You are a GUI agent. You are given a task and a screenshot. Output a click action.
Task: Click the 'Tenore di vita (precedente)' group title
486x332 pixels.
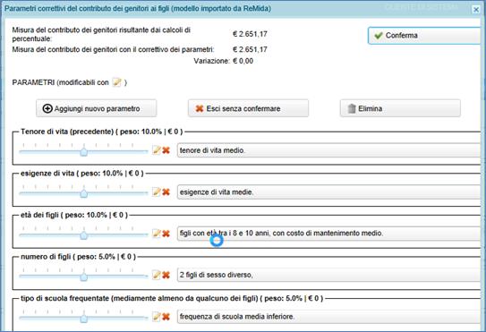click(x=102, y=132)
